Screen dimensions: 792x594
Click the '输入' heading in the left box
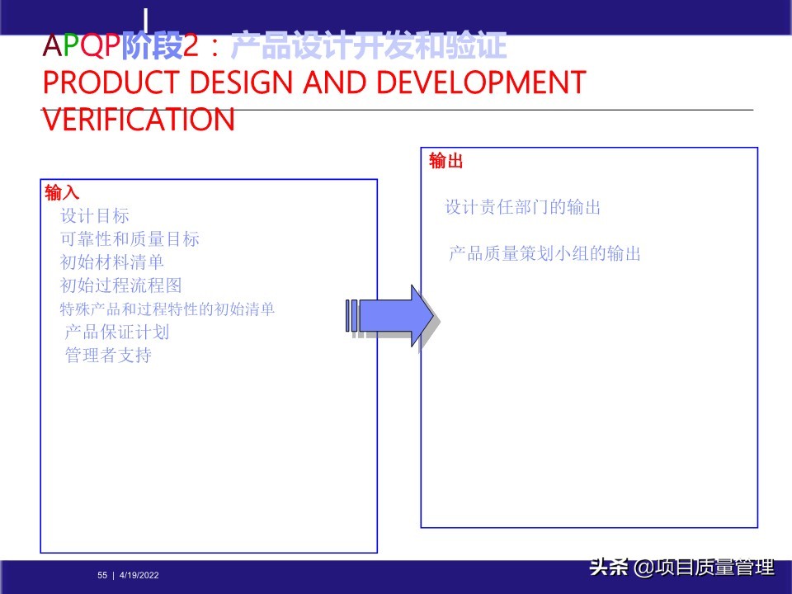62,193
